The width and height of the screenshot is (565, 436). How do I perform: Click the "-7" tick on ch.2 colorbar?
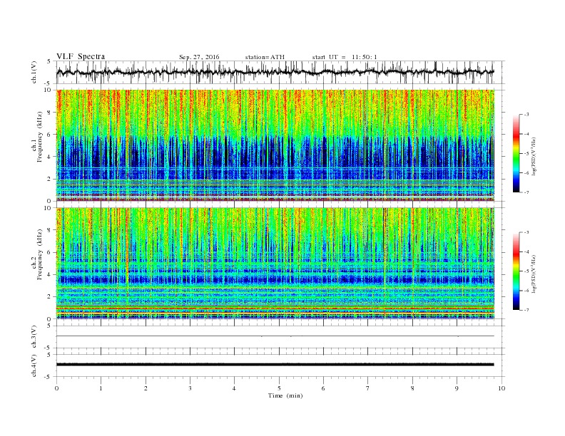pyautogui.click(x=526, y=310)
